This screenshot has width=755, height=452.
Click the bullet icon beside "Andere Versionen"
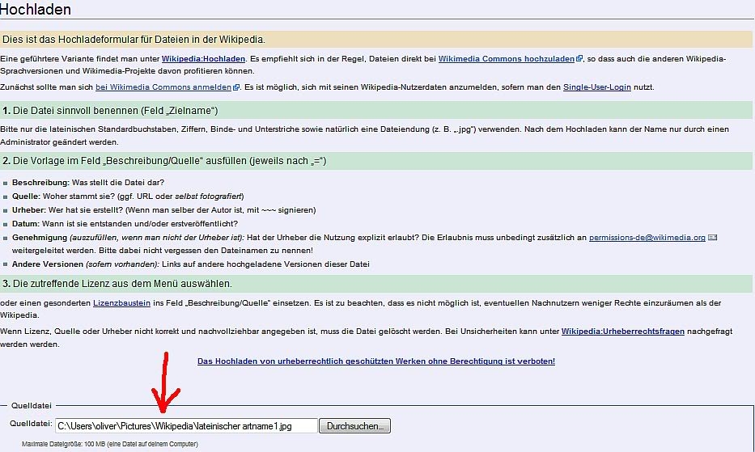[x=6, y=264]
